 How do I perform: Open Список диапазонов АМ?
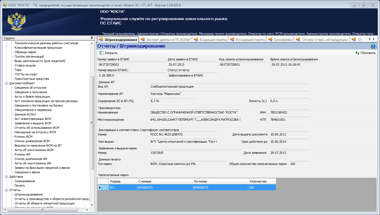point(31,159)
